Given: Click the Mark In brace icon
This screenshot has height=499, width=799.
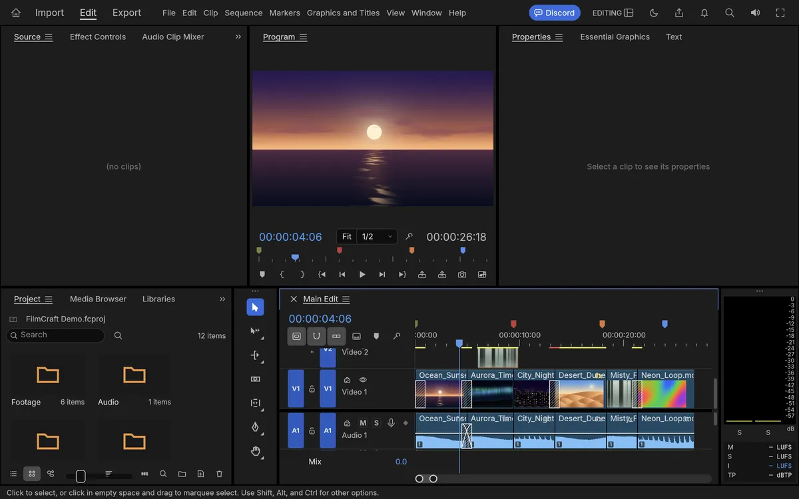Looking at the screenshot, I should point(282,274).
